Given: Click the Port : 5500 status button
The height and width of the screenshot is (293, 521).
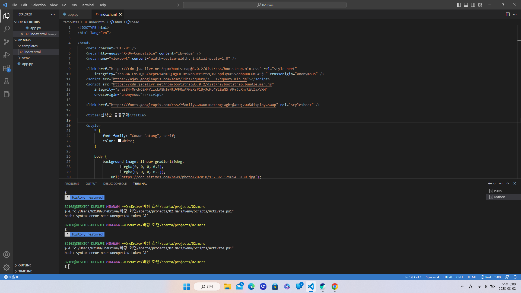Looking at the screenshot, I should tap(491, 277).
